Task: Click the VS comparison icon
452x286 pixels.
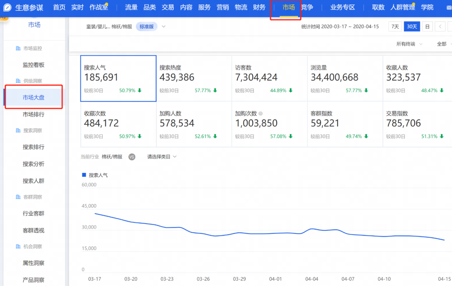Action: pos(132,157)
